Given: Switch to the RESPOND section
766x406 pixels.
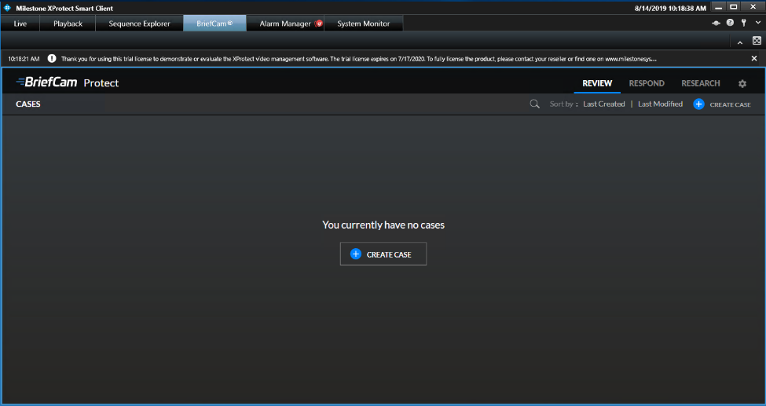Looking at the screenshot, I should tap(647, 83).
